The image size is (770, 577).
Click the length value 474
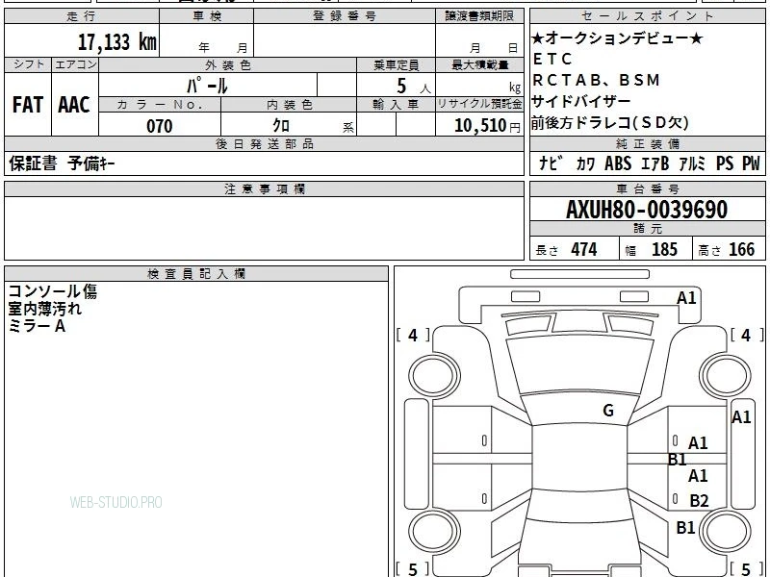pyautogui.click(x=584, y=249)
